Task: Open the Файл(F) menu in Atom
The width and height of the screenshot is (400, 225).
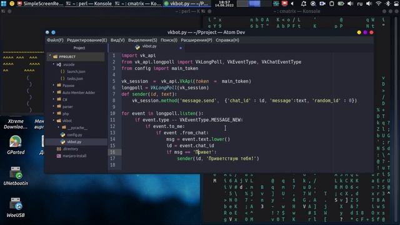Action: click(55, 40)
